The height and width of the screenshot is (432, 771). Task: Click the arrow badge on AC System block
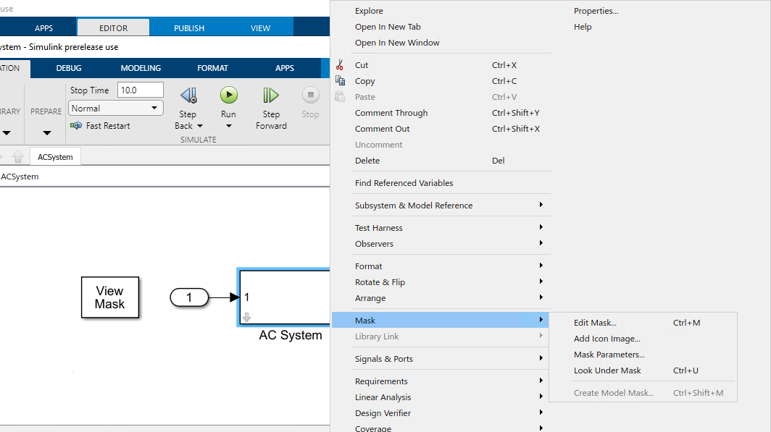(246, 317)
